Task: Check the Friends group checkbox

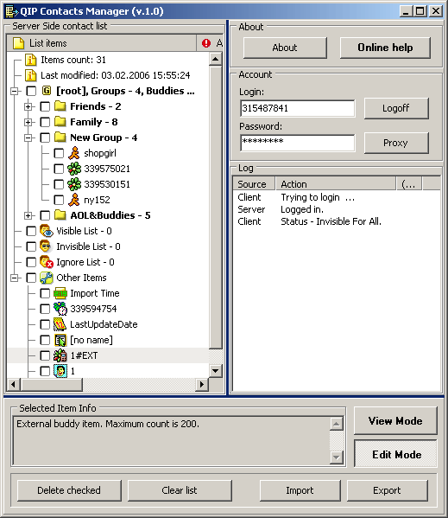Action: [45, 106]
